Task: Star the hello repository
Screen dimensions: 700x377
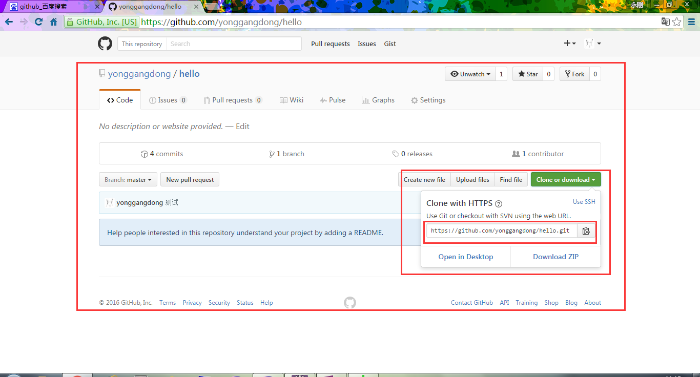Action: pos(528,74)
